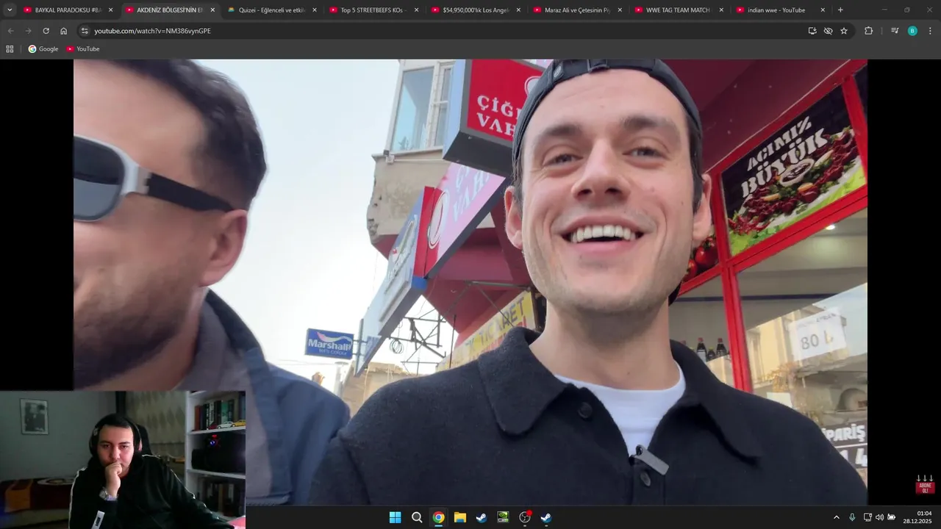941x529 pixels.
Task: Open the Chrome profile avatar
Action: pyautogui.click(x=912, y=31)
